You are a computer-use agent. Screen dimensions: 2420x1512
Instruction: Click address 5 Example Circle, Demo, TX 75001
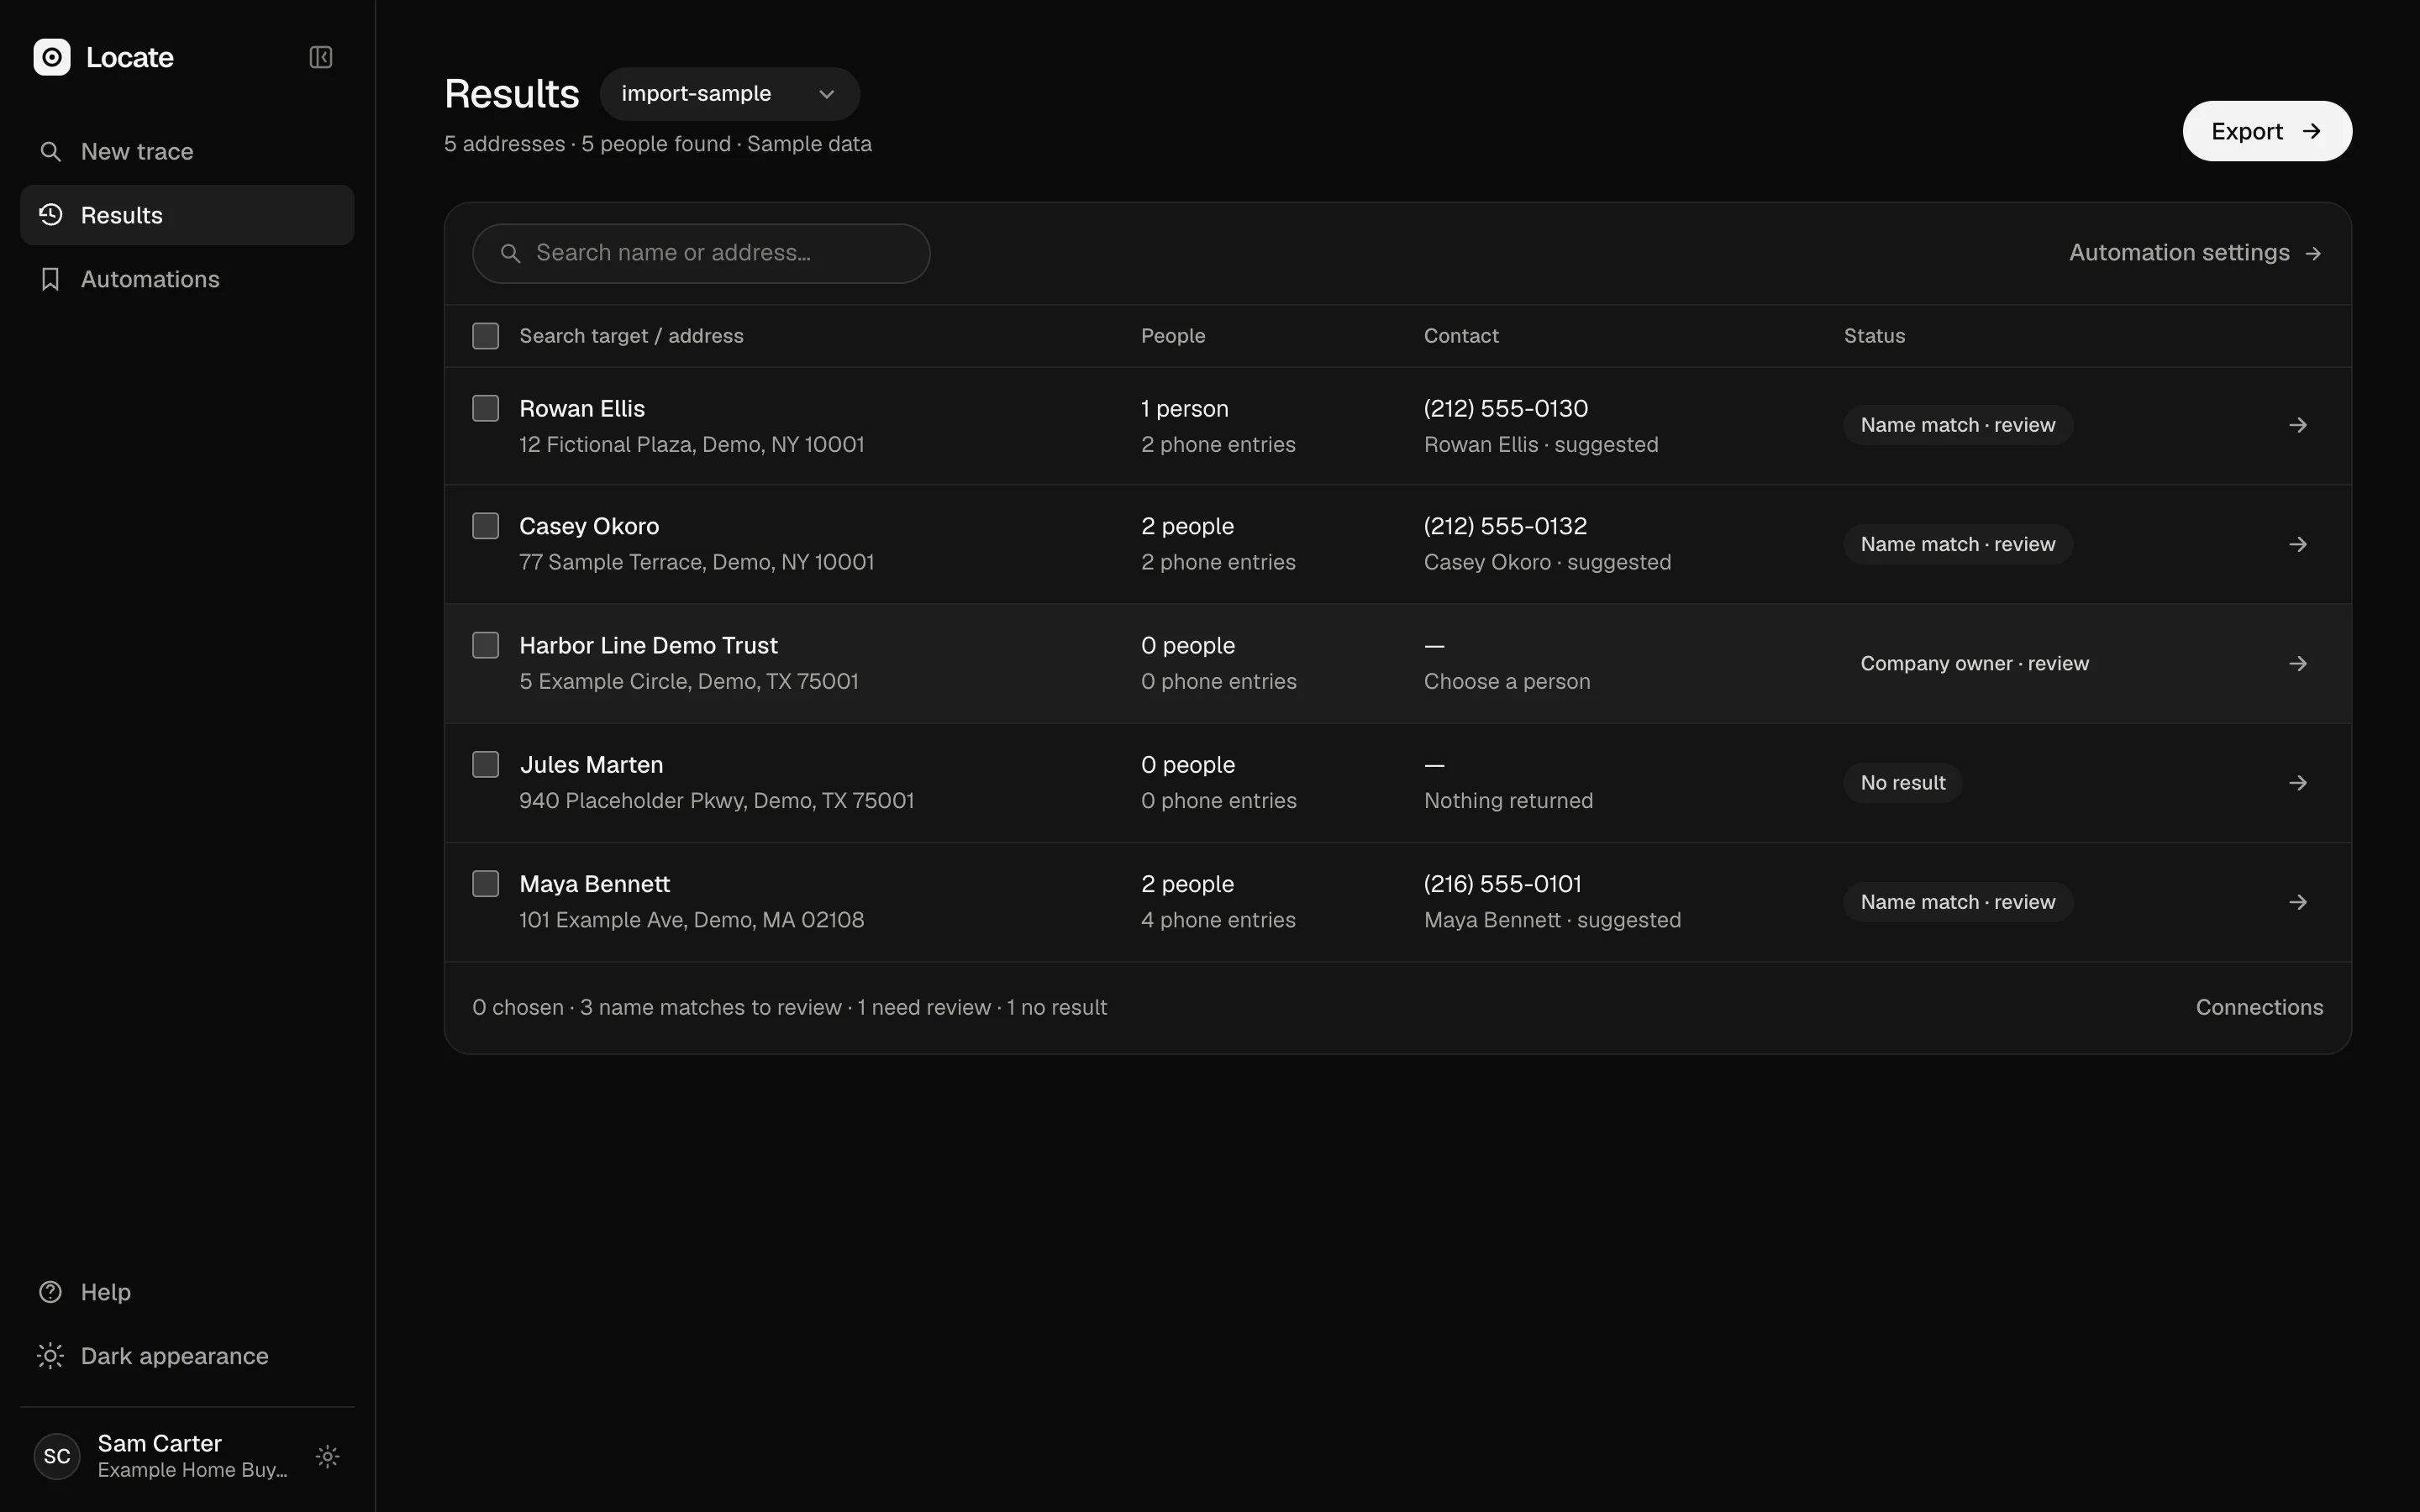(689, 681)
